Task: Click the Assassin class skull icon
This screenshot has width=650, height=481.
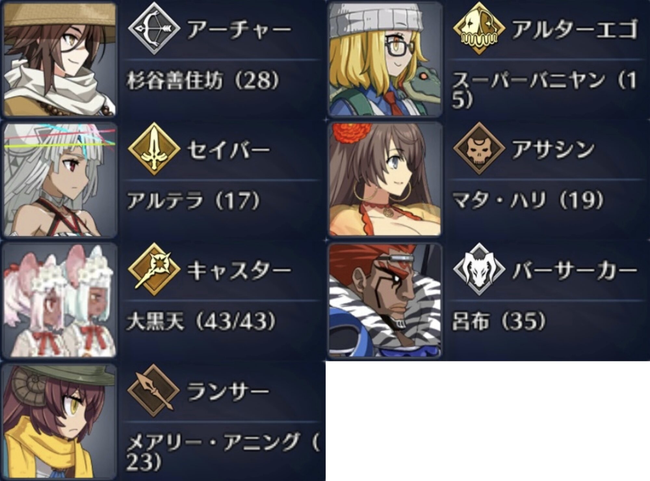Action: pos(479,149)
